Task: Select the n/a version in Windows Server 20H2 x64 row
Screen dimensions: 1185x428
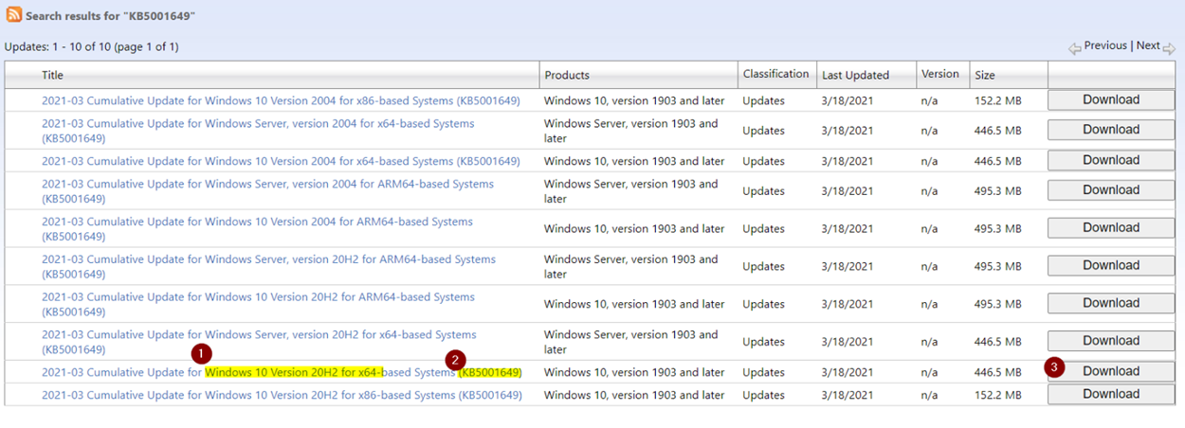Action: tap(929, 342)
